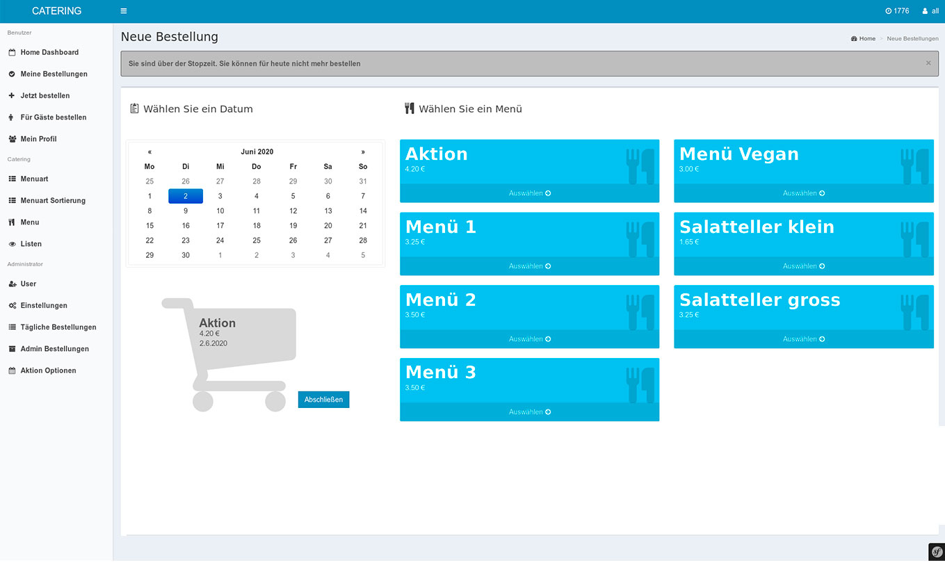Go to next month in calendar
The height and width of the screenshot is (563, 945).
[362, 152]
